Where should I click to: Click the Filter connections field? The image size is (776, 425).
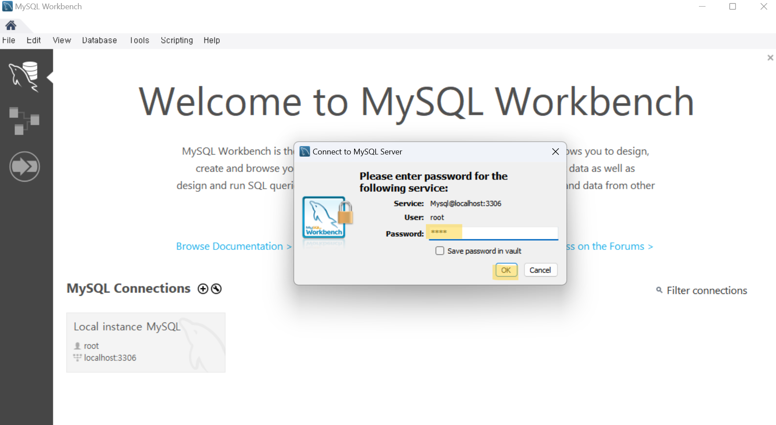706,290
